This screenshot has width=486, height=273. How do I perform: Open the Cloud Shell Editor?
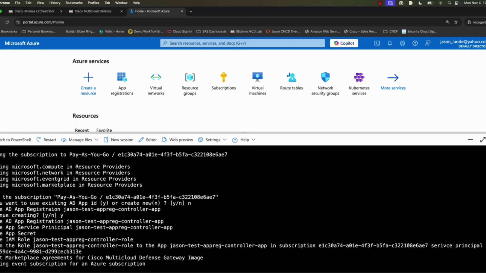148,140
